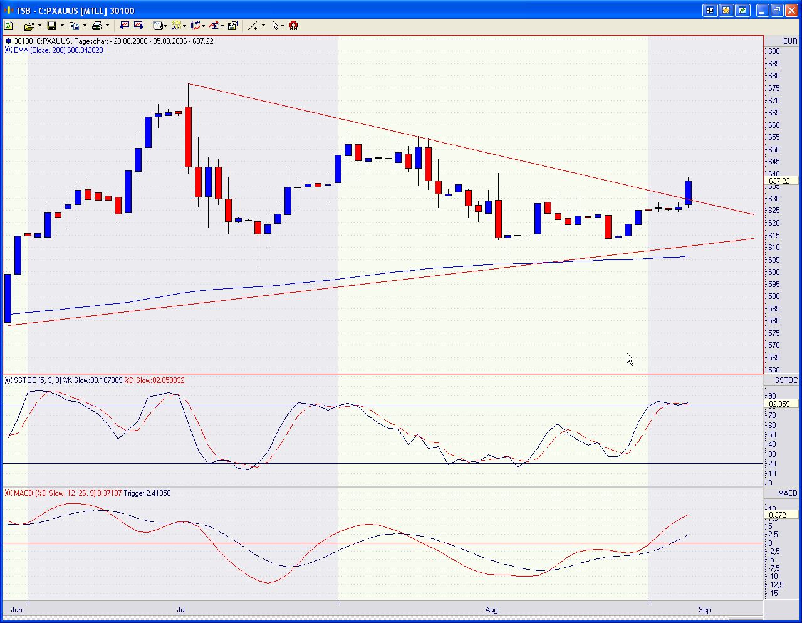Image resolution: width=802 pixels, height=623 pixels.
Task: Click the chart highlight star icon
Action: [178, 26]
